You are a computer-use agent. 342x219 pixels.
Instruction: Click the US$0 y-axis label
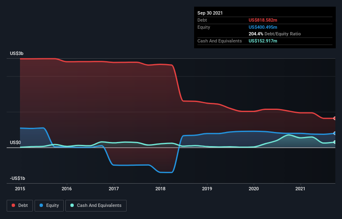point(15,142)
